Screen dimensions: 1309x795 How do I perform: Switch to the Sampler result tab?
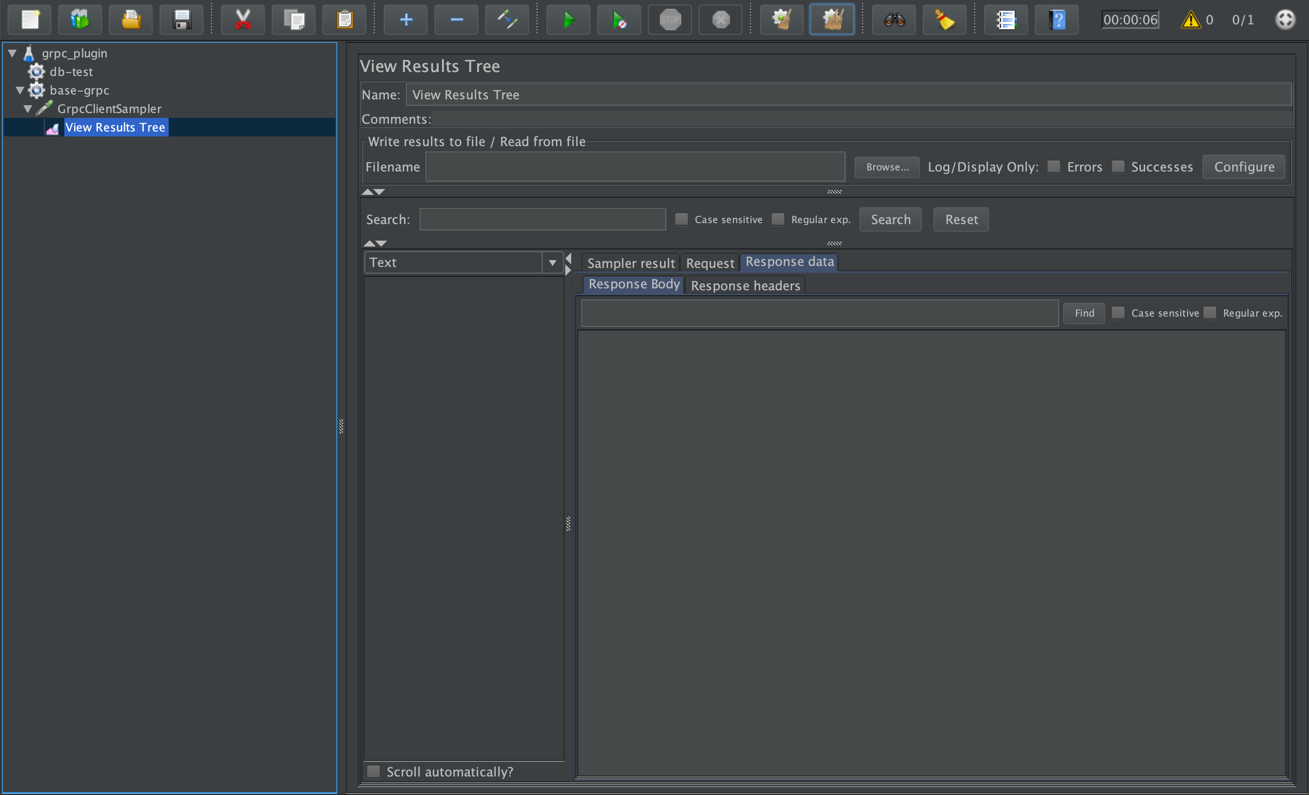[631, 263]
